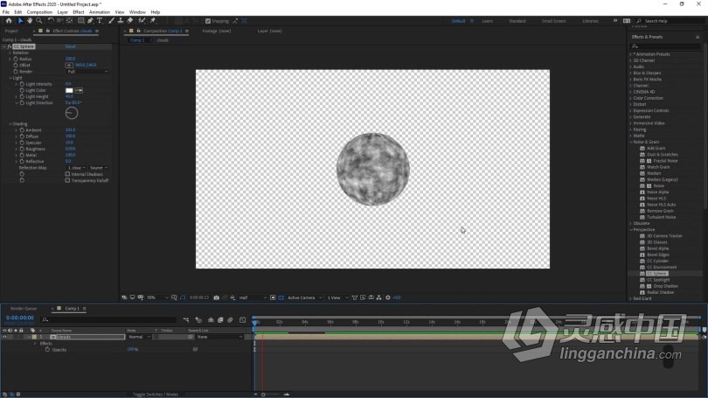Take snapshot with camera icon
708x398 pixels.
click(216, 297)
